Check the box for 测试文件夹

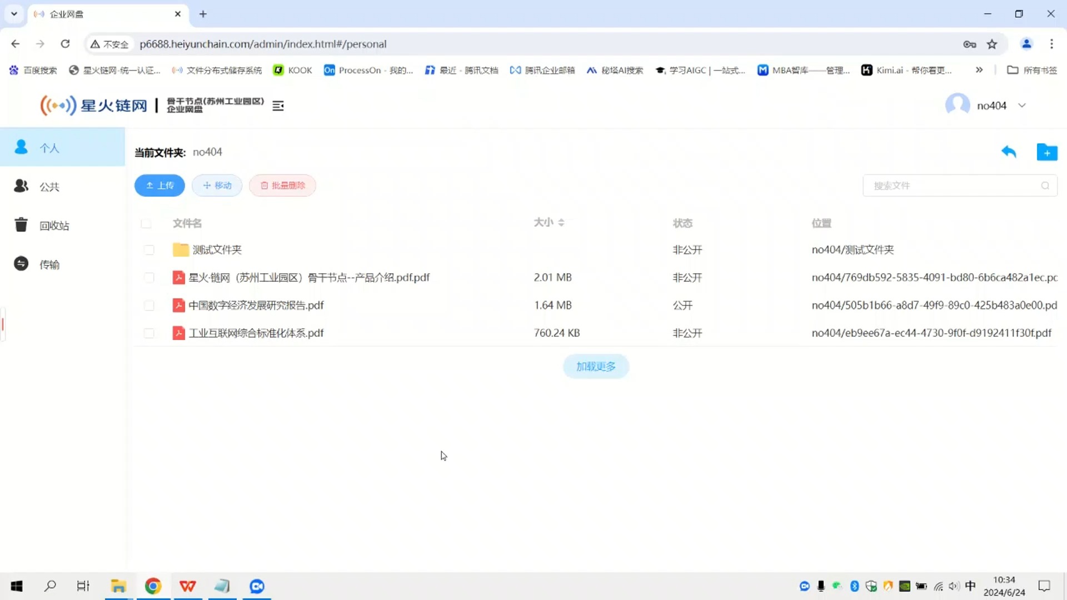(149, 249)
